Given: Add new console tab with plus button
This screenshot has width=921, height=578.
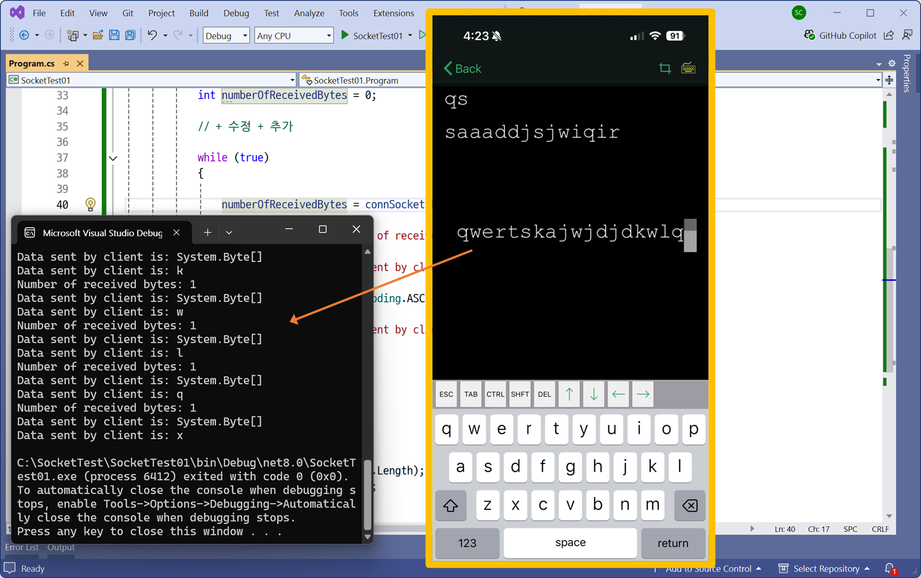Looking at the screenshot, I should [x=207, y=232].
